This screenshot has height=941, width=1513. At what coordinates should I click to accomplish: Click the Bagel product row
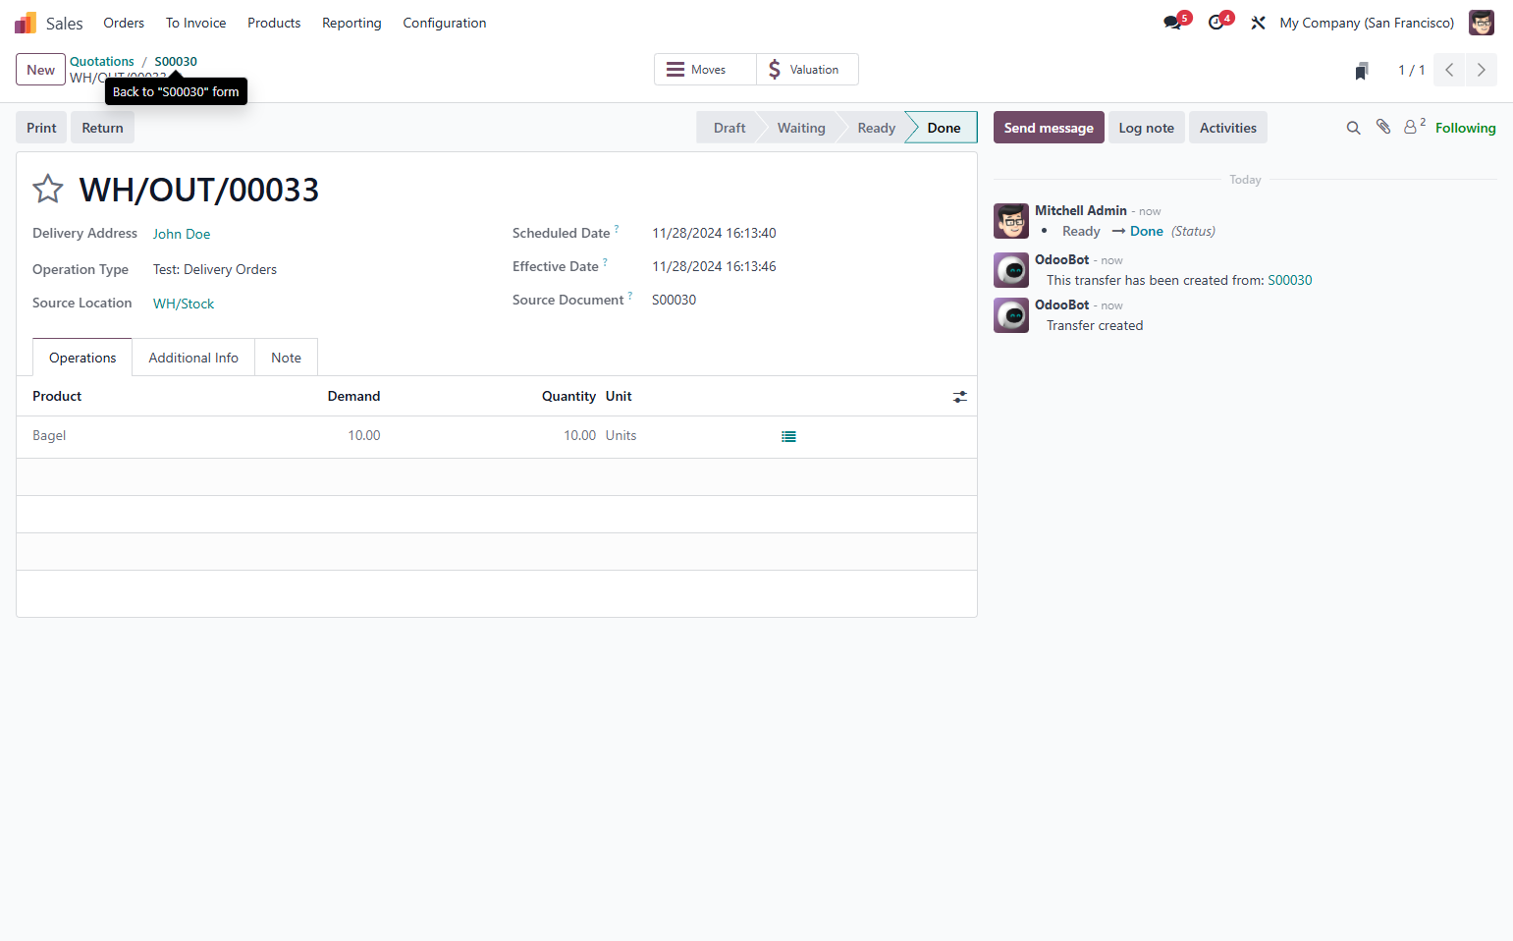pos(497,436)
